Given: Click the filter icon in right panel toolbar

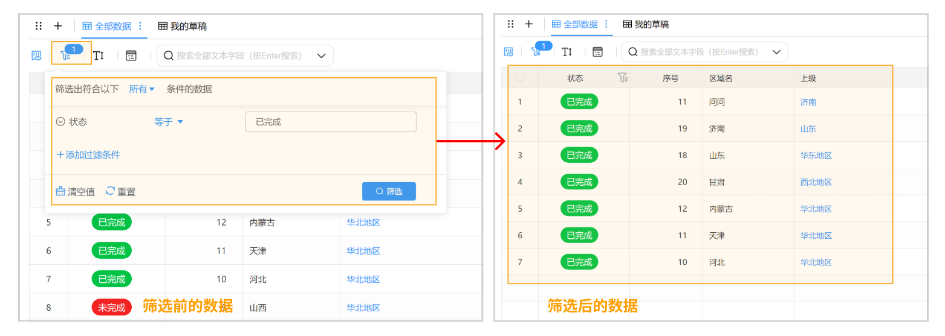Looking at the screenshot, I should pyautogui.click(x=536, y=52).
